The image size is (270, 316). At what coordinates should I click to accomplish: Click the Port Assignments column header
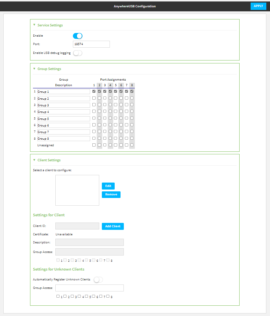coord(113,80)
